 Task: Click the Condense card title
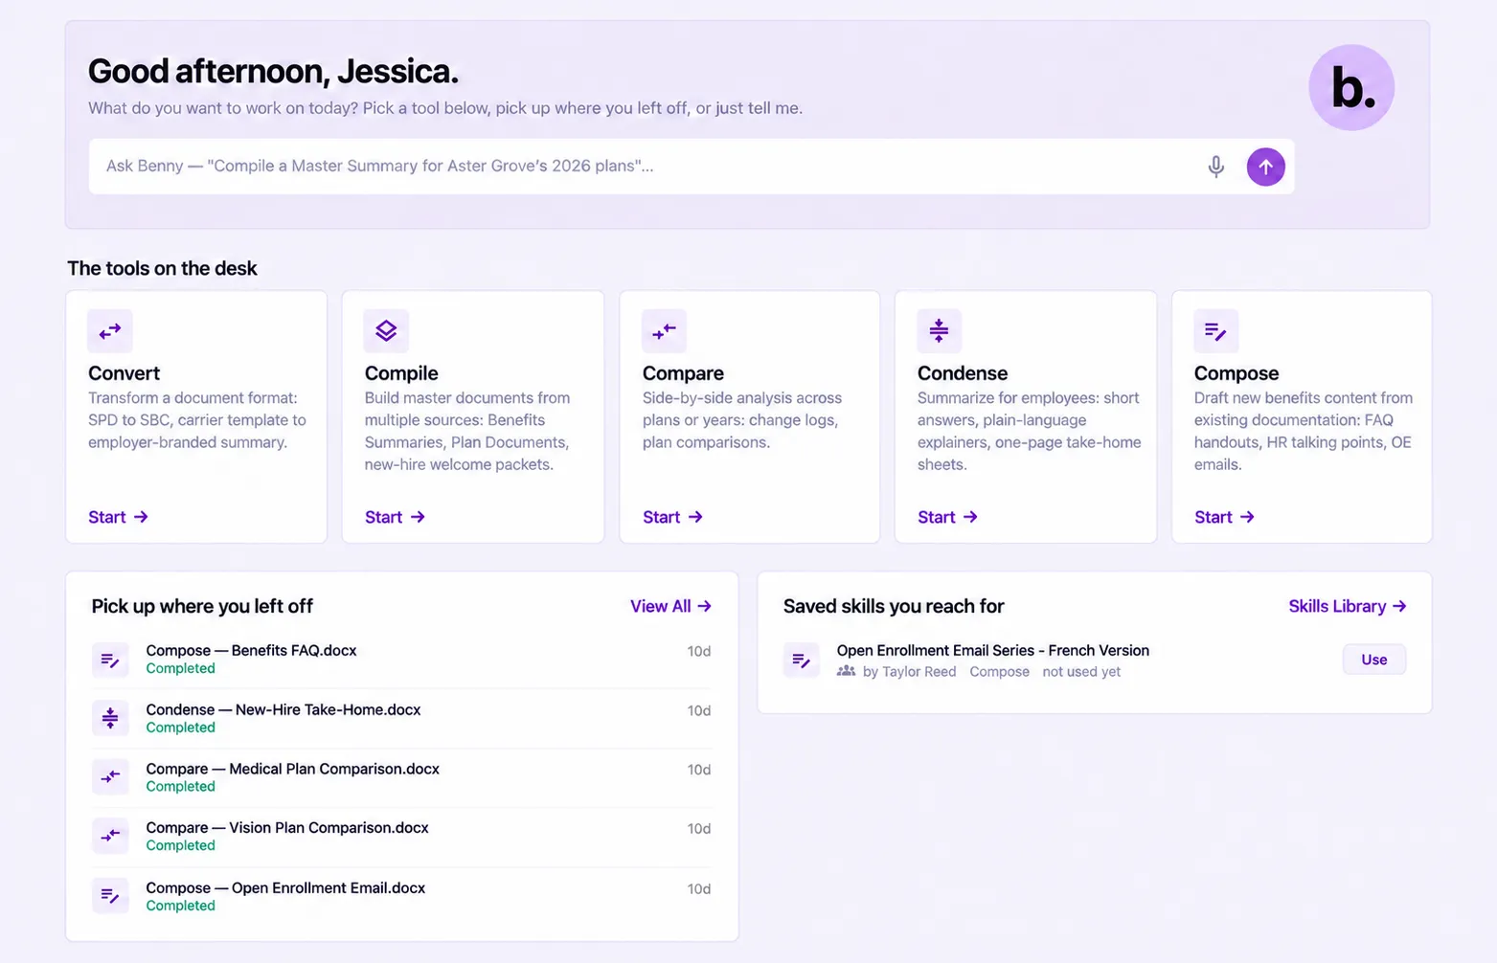(x=963, y=373)
